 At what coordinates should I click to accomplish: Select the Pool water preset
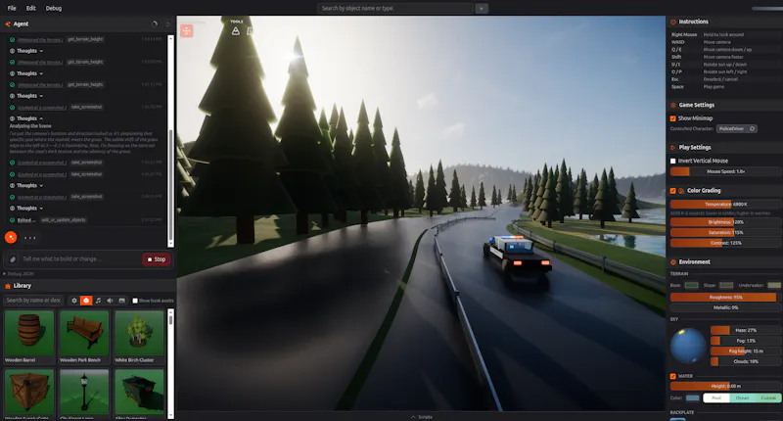(716, 398)
